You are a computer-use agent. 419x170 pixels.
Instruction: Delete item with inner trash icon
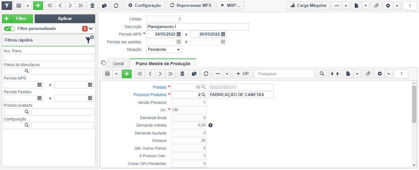tap(182, 74)
